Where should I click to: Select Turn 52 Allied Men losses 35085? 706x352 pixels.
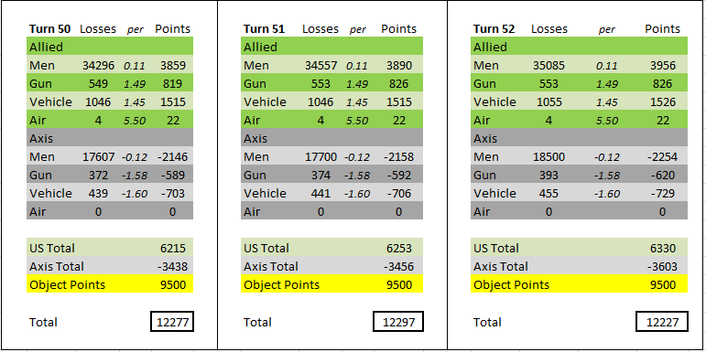point(549,66)
